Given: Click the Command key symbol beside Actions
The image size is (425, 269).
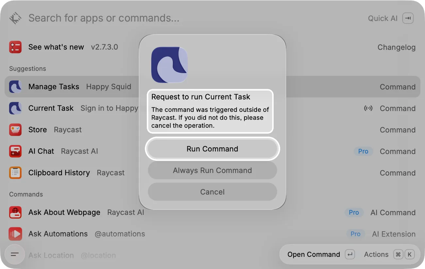Looking at the screenshot, I should 398,255.
